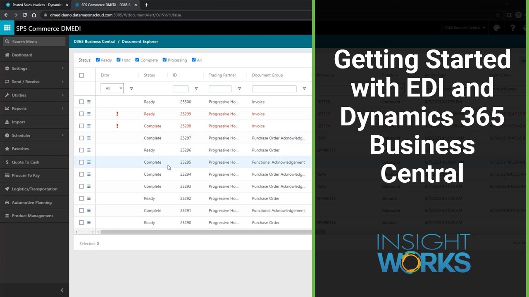Click the error exclamation icon on row 25299
Screen dimensions: 529x297
click(117, 114)
